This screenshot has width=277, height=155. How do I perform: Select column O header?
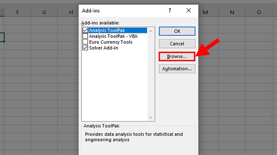[259, 12]
